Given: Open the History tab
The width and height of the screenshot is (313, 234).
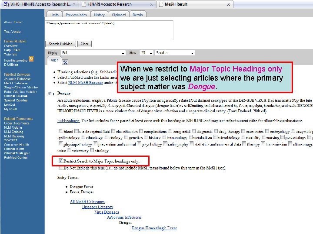Looking at the screenshot, I should click(99, 15).
